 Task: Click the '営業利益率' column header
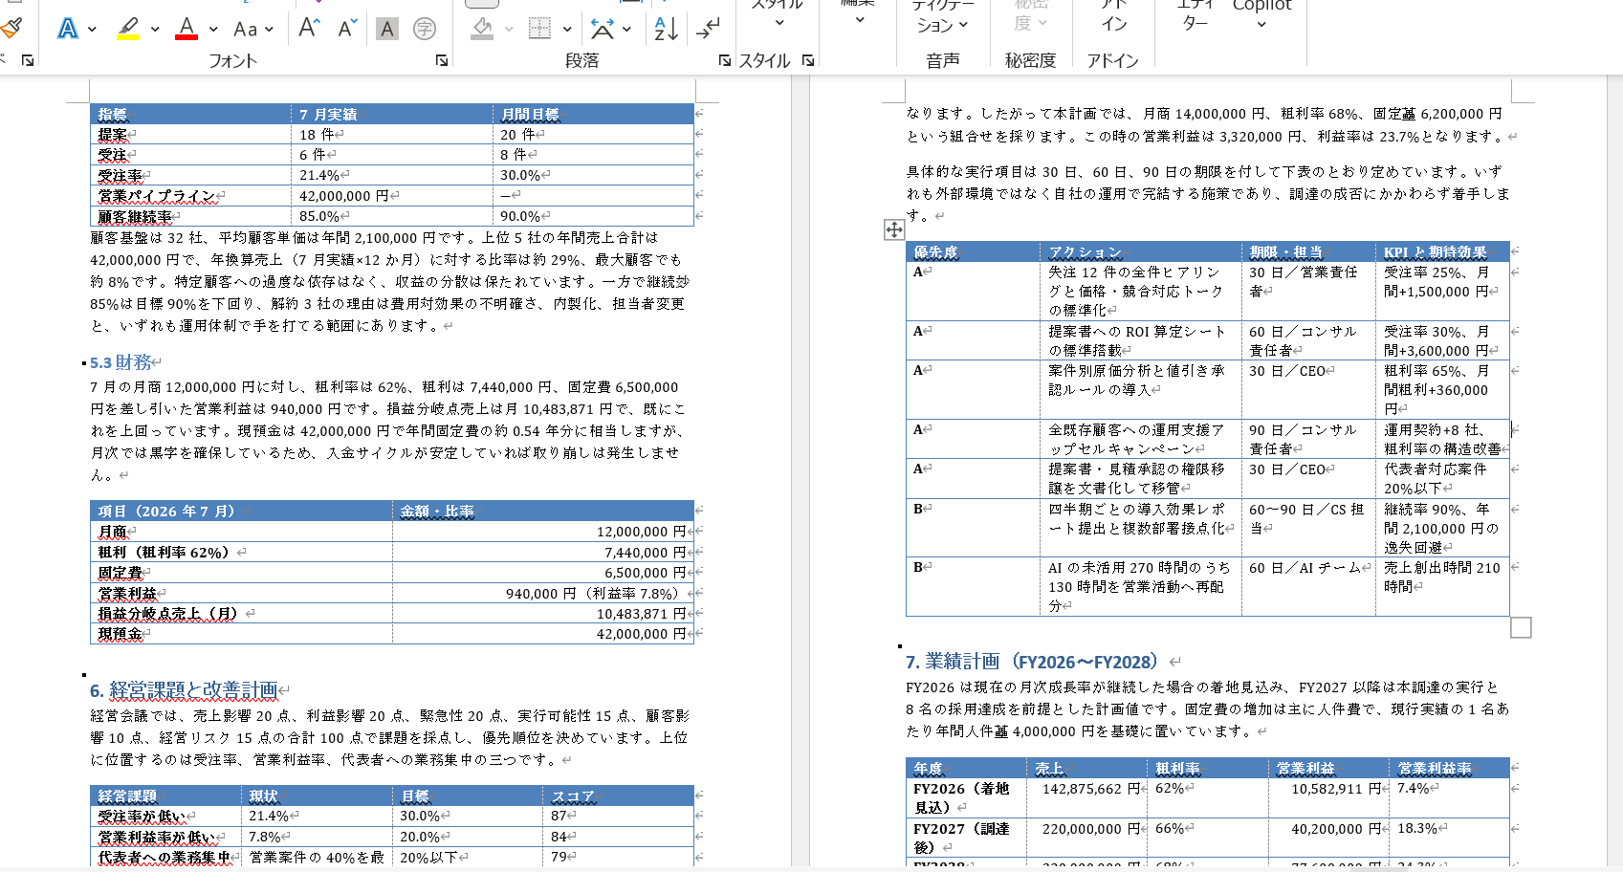click(1449, 769)
